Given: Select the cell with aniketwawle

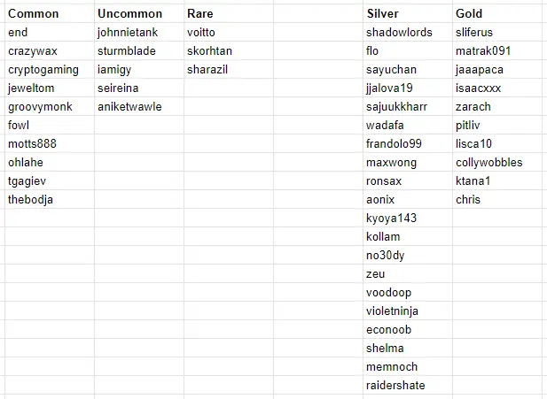Looking at the screenshot, I should (139, 106).
